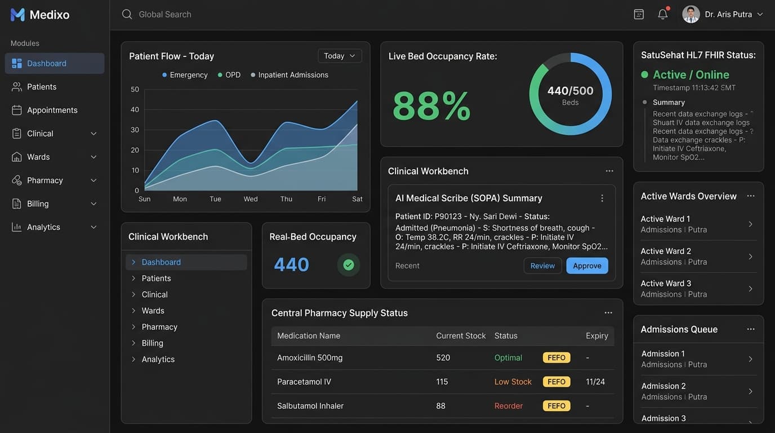Open the calendar icon in top bar

[x=639, y=14]
